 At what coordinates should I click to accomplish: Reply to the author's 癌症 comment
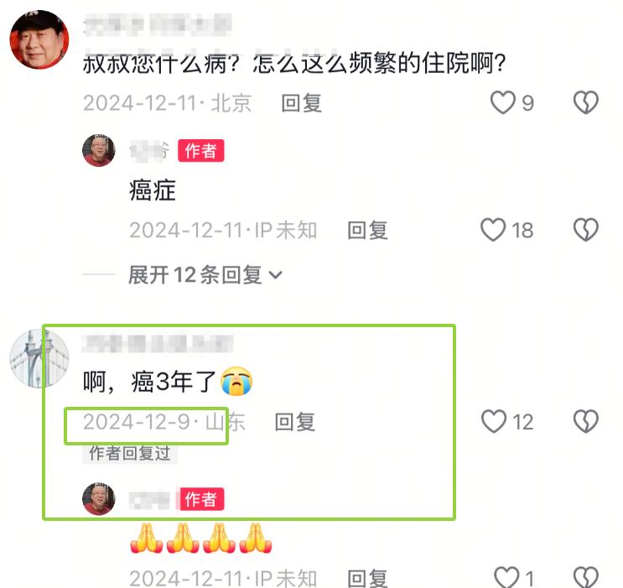click(x=367, y=230)
